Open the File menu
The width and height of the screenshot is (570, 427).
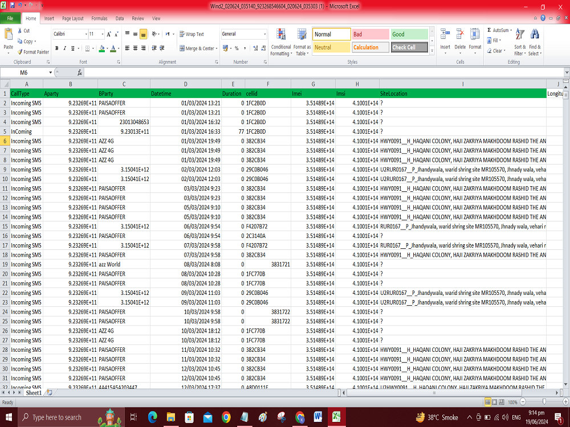(10, 18)
